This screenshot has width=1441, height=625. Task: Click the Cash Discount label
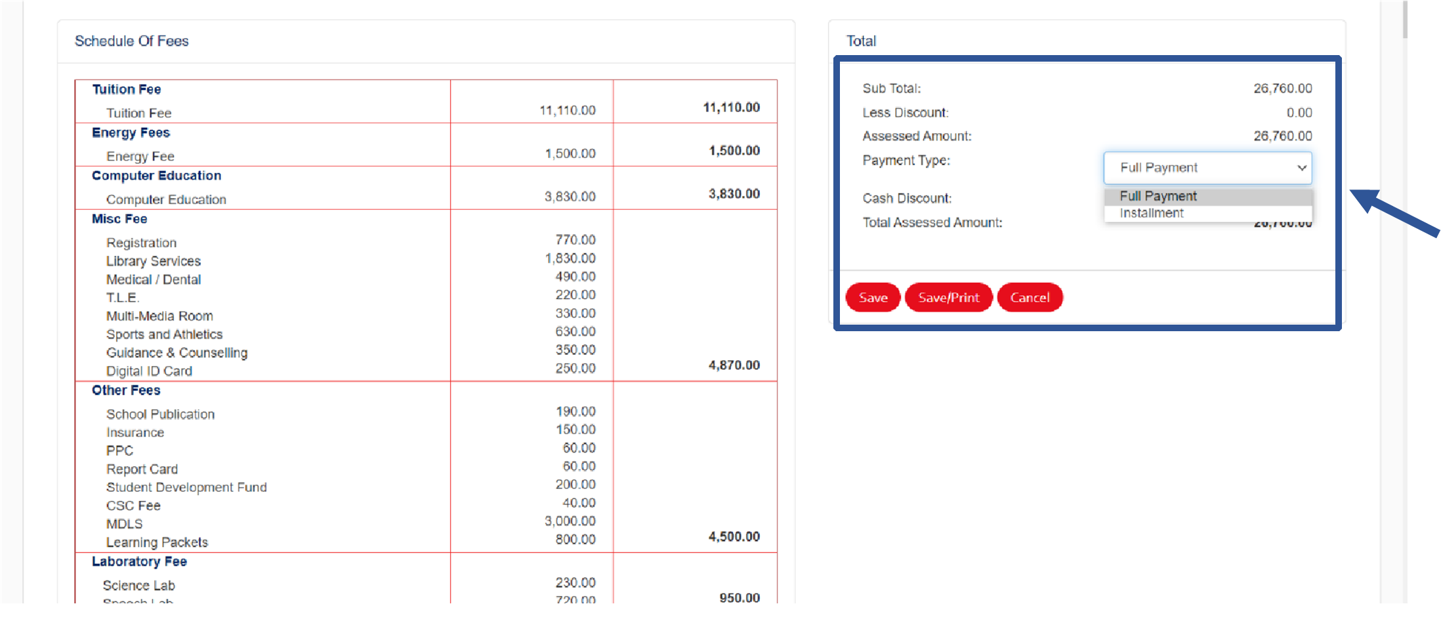[x=907, y=199]
